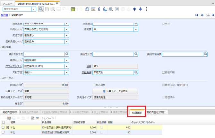Select the 8%伝票合計課税 row checkbox
Viewport: 215px width, 138px height.
point(3,132)
